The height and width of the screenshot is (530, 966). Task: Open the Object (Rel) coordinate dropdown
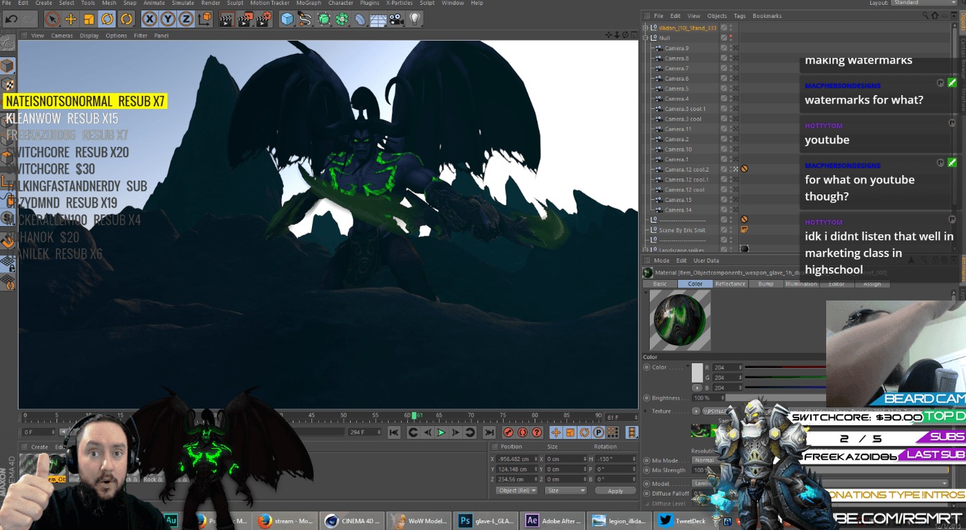(x=516, y=491)
